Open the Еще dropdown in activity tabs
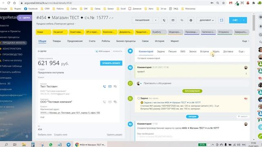 click(x=242, y=51)
